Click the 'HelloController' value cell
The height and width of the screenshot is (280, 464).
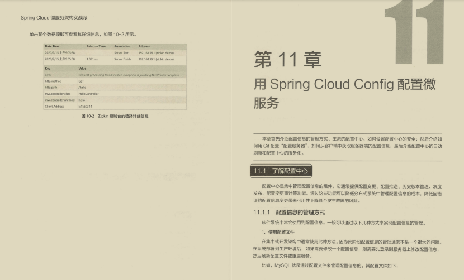88,94
